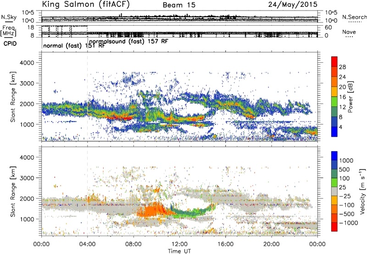Click the 'King Salmon (fitACF)' title
Image resolution: width=367 pixels, height=254 pixels.
(85, 4)
